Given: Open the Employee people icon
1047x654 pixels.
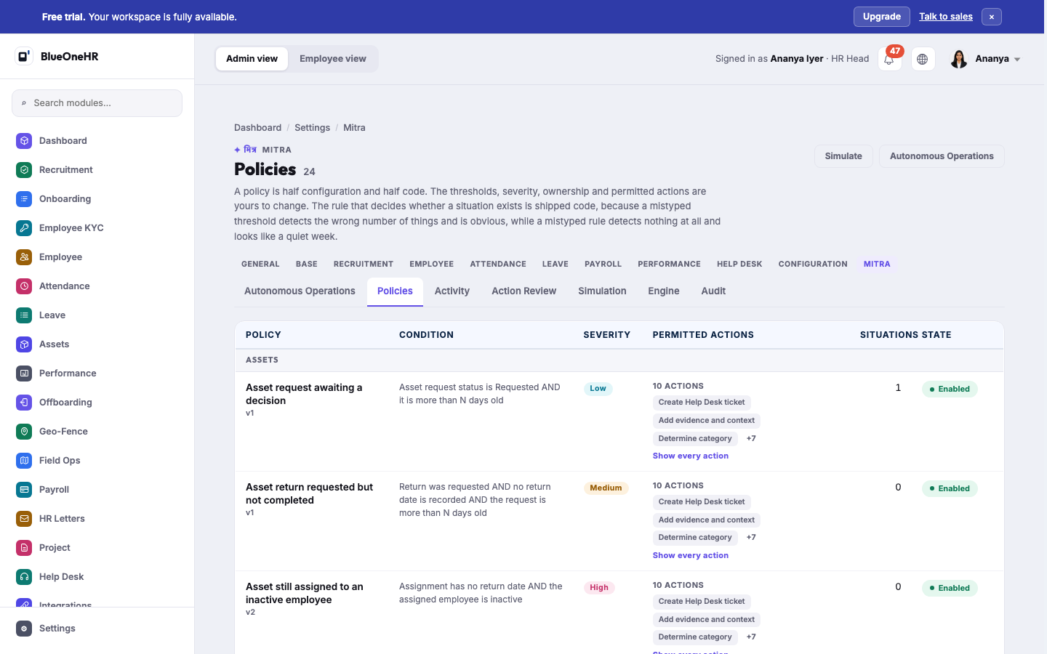Looking at the screenshot, I should (x=24, y=257).
